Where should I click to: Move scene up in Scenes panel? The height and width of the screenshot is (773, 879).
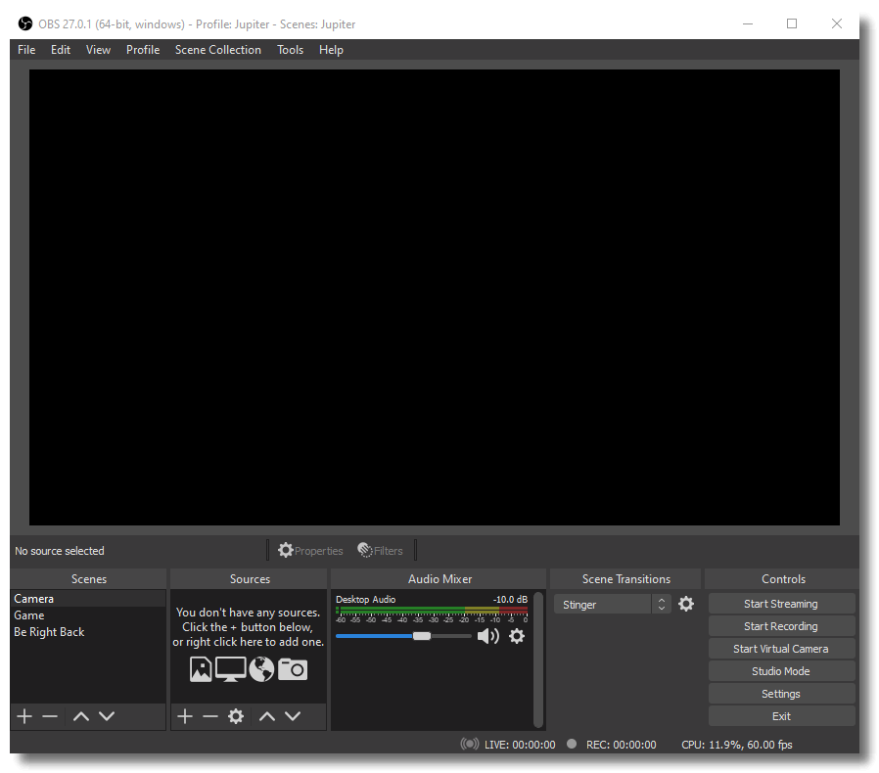tap(81, 716)
